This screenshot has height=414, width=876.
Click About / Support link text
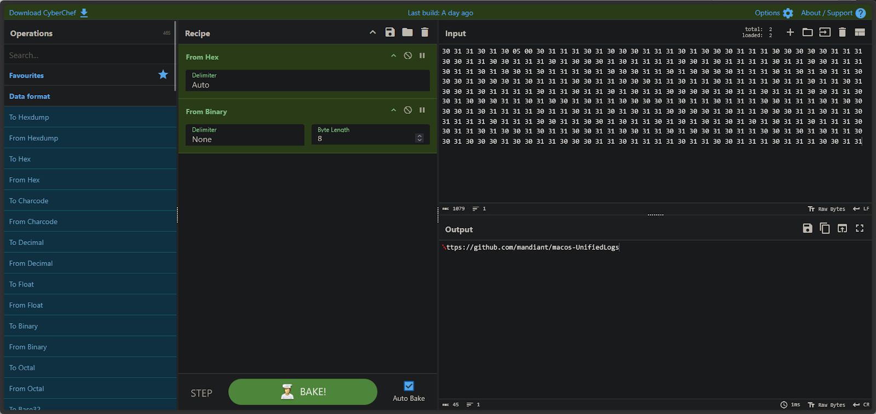[827, 13]
